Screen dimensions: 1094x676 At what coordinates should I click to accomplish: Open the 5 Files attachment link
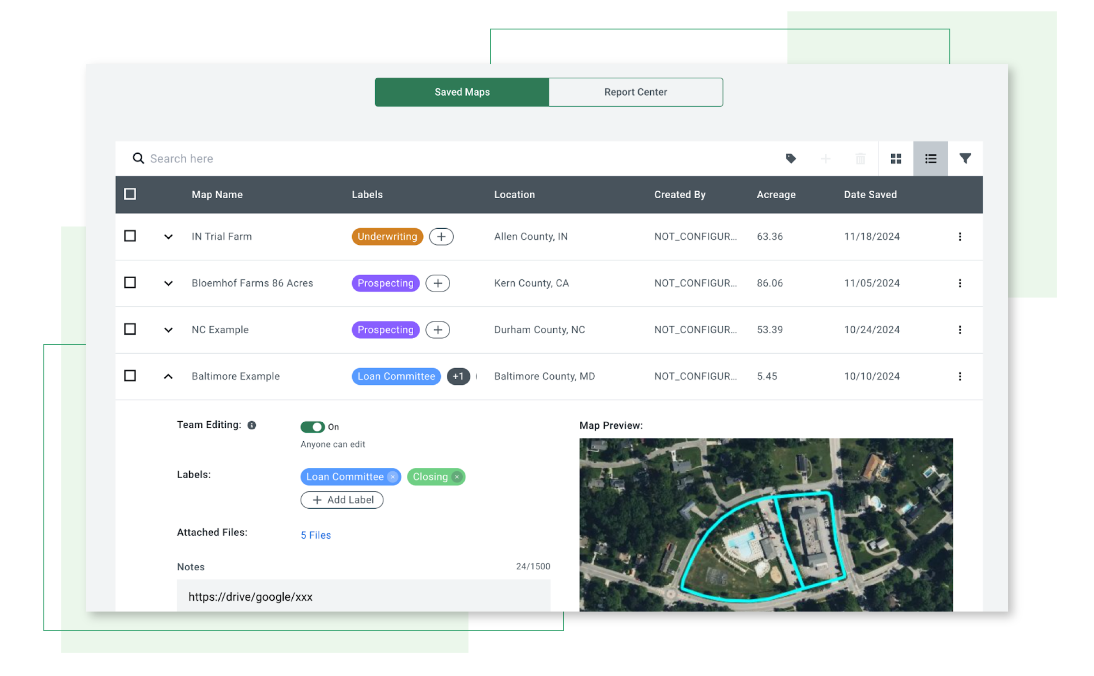315,535
